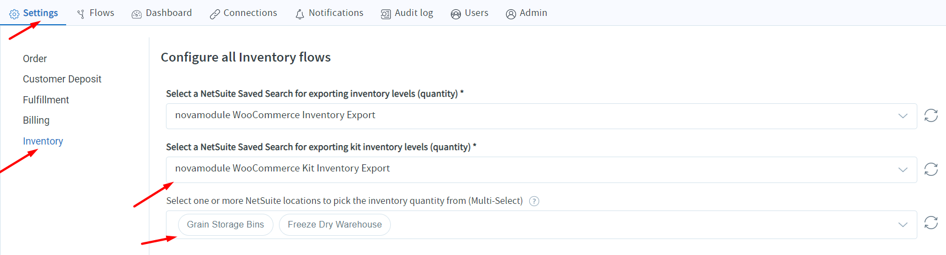Click the Grain Storage Bins location chip
This screenshot has width=946, height=255.
pos(225,225)
